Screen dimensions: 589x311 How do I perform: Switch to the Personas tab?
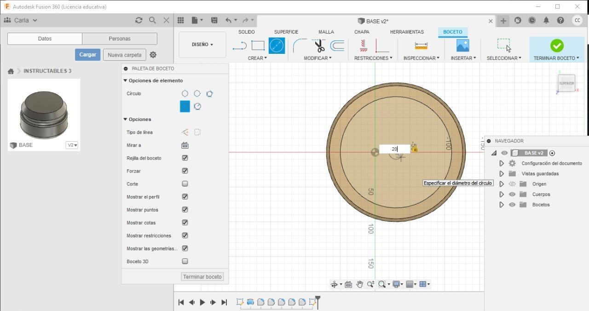[120, 39]
